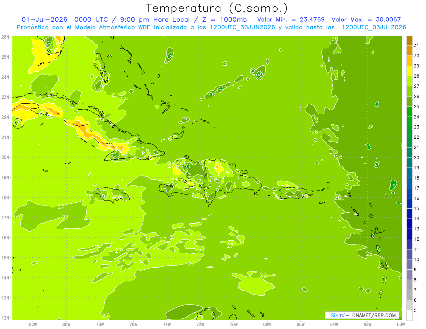Viewport: 426px width, 329px height.
Task: Click the legend scale label "8"
Action: click(x=416, y=280)
